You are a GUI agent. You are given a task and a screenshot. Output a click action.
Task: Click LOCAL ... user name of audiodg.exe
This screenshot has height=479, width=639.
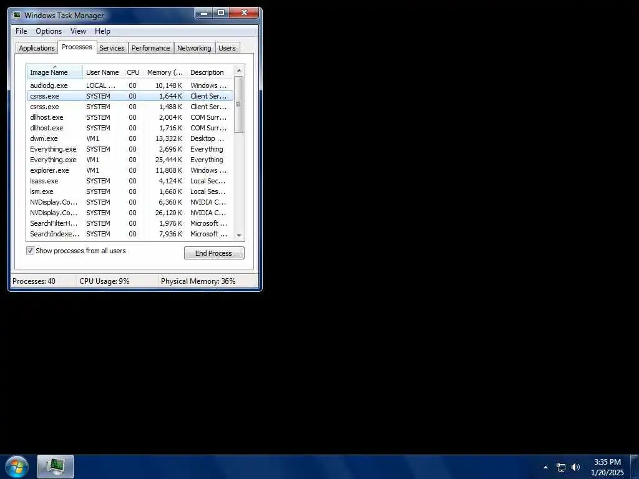pyautogui.click(x=100, y=85)
